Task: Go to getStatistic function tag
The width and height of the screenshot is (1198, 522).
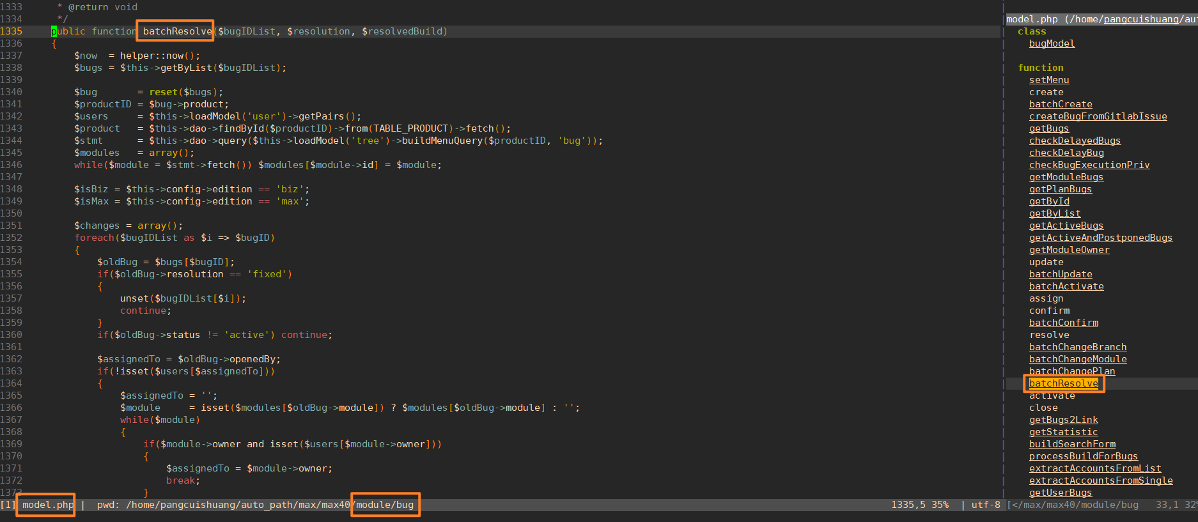Action: pos(1063,432)
